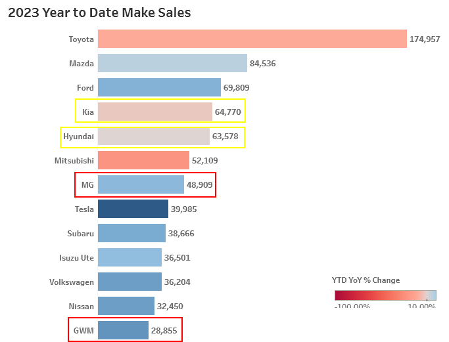
Task: Click the 2023 Year to Date Make Sales title
Action: pyautogui.click(x=99, y=12)
